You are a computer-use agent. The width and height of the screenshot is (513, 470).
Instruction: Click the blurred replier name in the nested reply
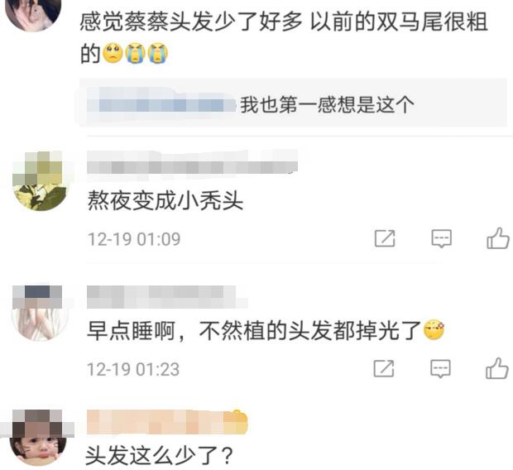(163, 103)
